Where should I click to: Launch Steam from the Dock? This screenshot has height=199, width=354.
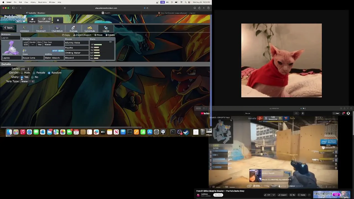pyautogui.click(x=186, y=132)
